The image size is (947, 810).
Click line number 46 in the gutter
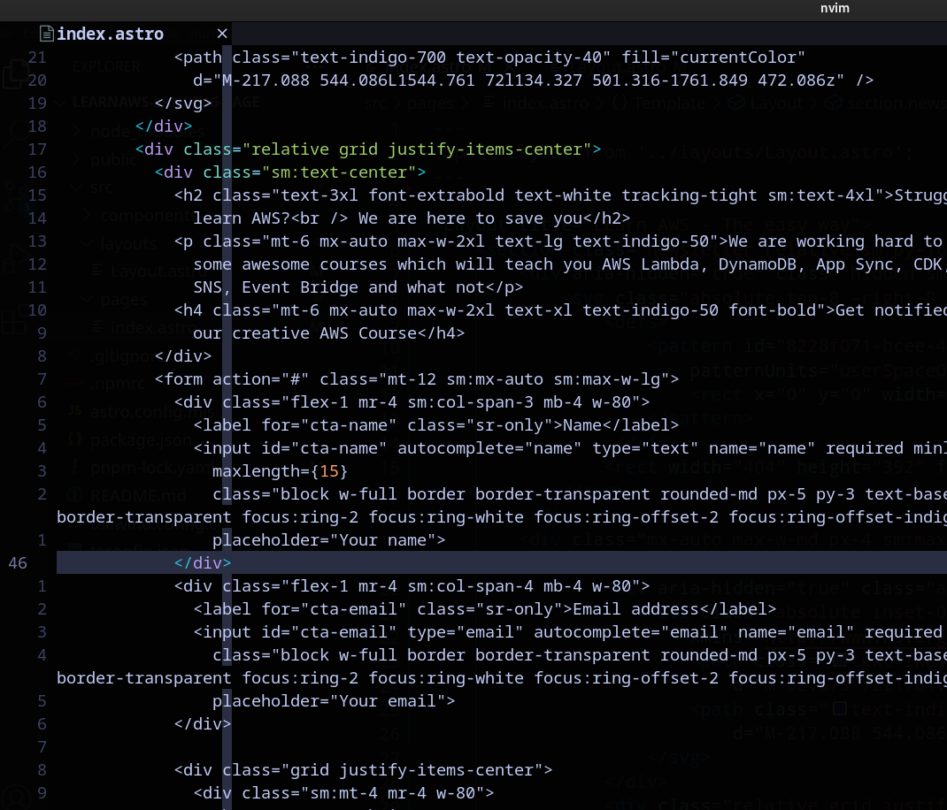pos(18,562)
